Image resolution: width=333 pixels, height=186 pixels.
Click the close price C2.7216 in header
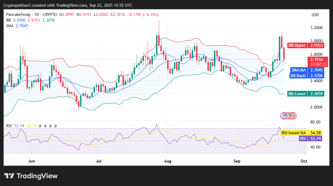click(118, 15)
